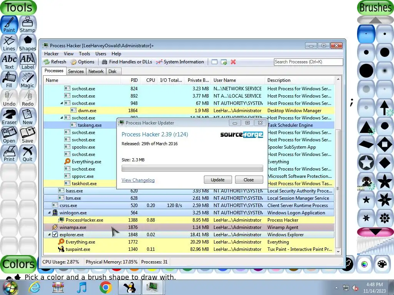Open the View menu
This screenshot has width=394, height=295.
coord(68,54)
